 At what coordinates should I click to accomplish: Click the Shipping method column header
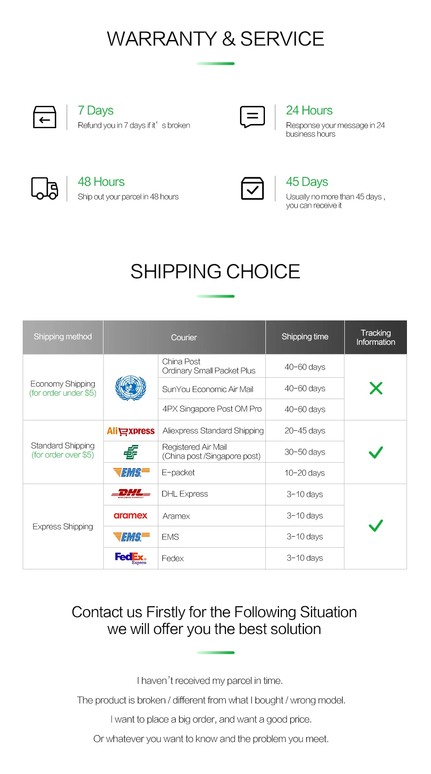click(63, 337)
